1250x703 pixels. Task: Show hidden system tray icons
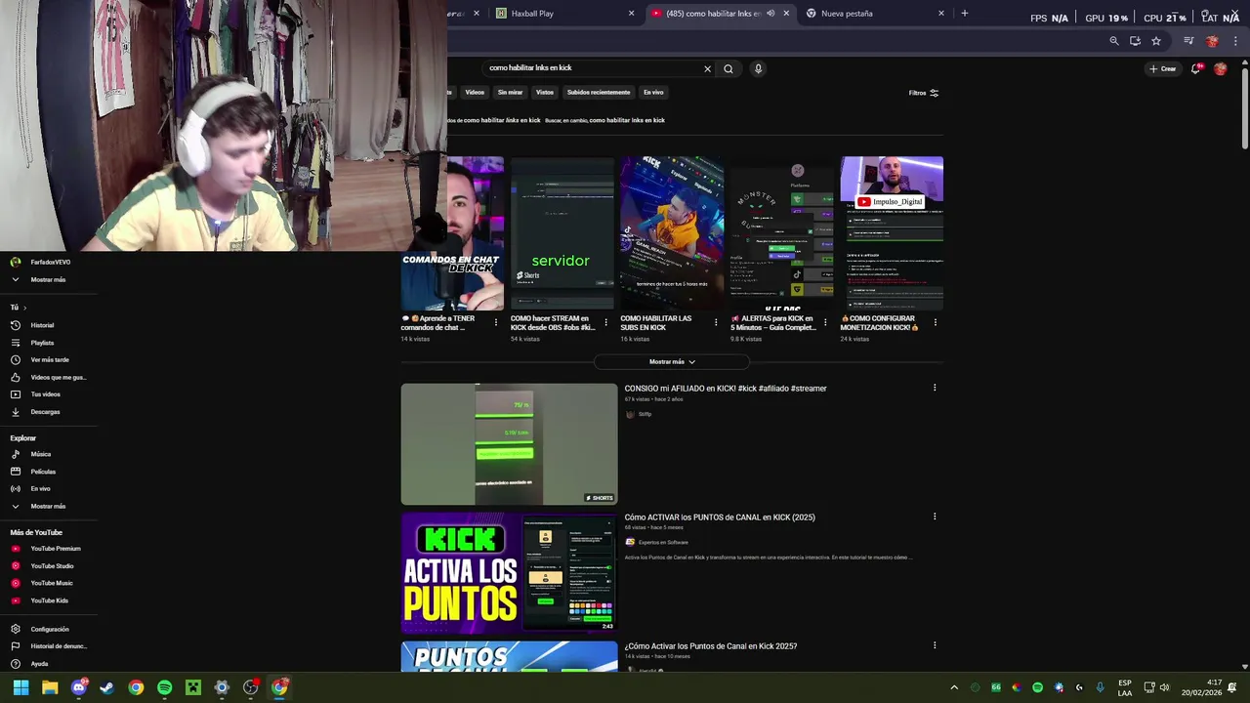pos(954,687)
